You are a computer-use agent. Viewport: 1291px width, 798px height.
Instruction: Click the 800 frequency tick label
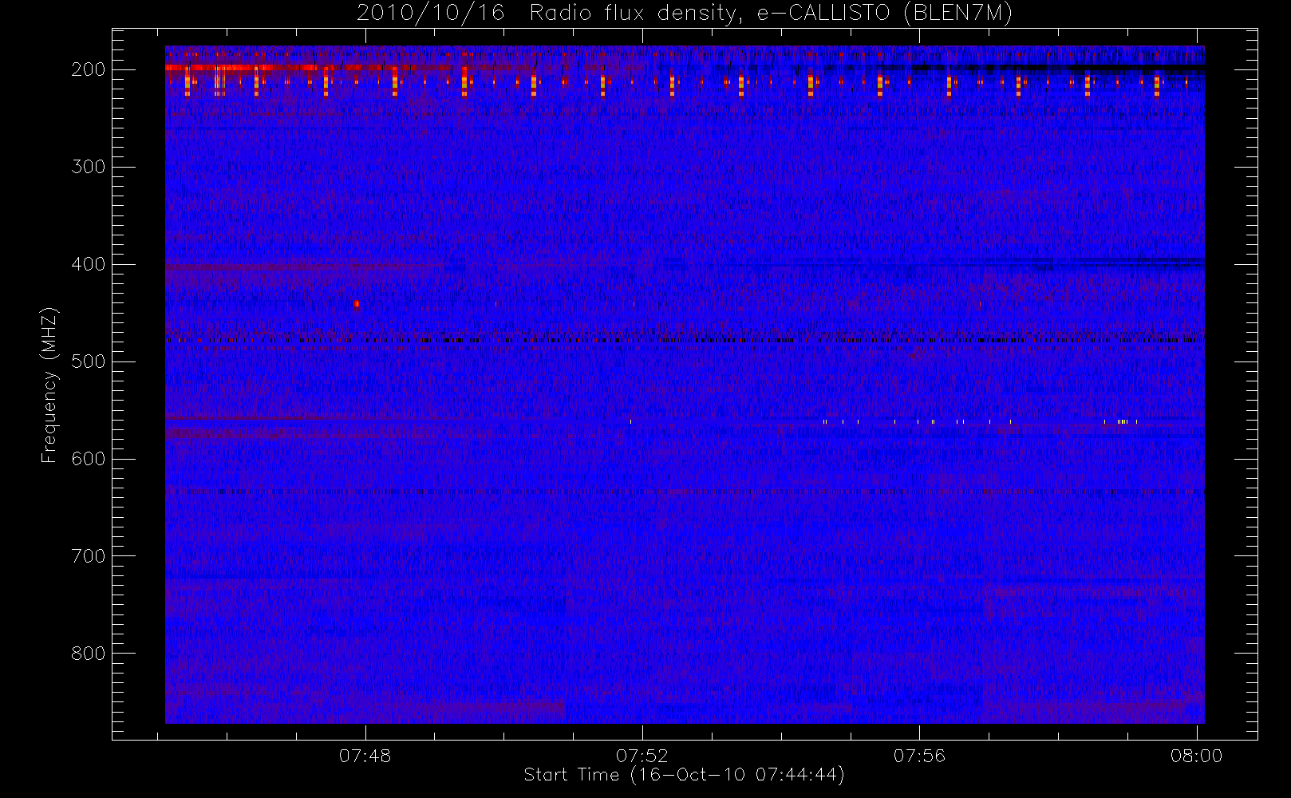[x=89, y=654]
